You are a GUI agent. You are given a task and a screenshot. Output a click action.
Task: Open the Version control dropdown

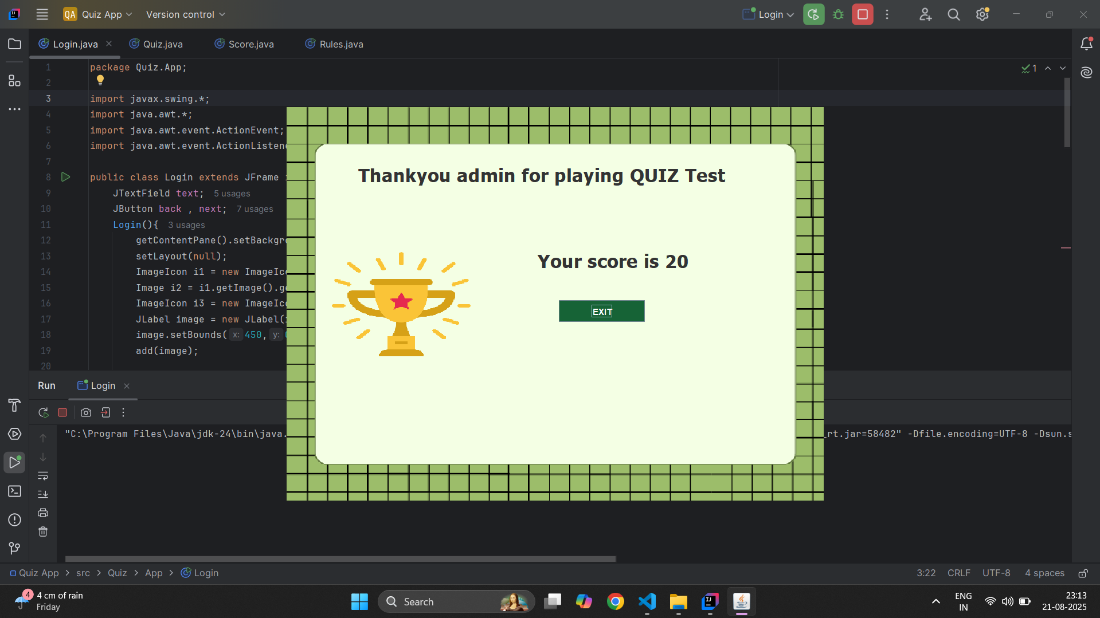pos(185,15)
